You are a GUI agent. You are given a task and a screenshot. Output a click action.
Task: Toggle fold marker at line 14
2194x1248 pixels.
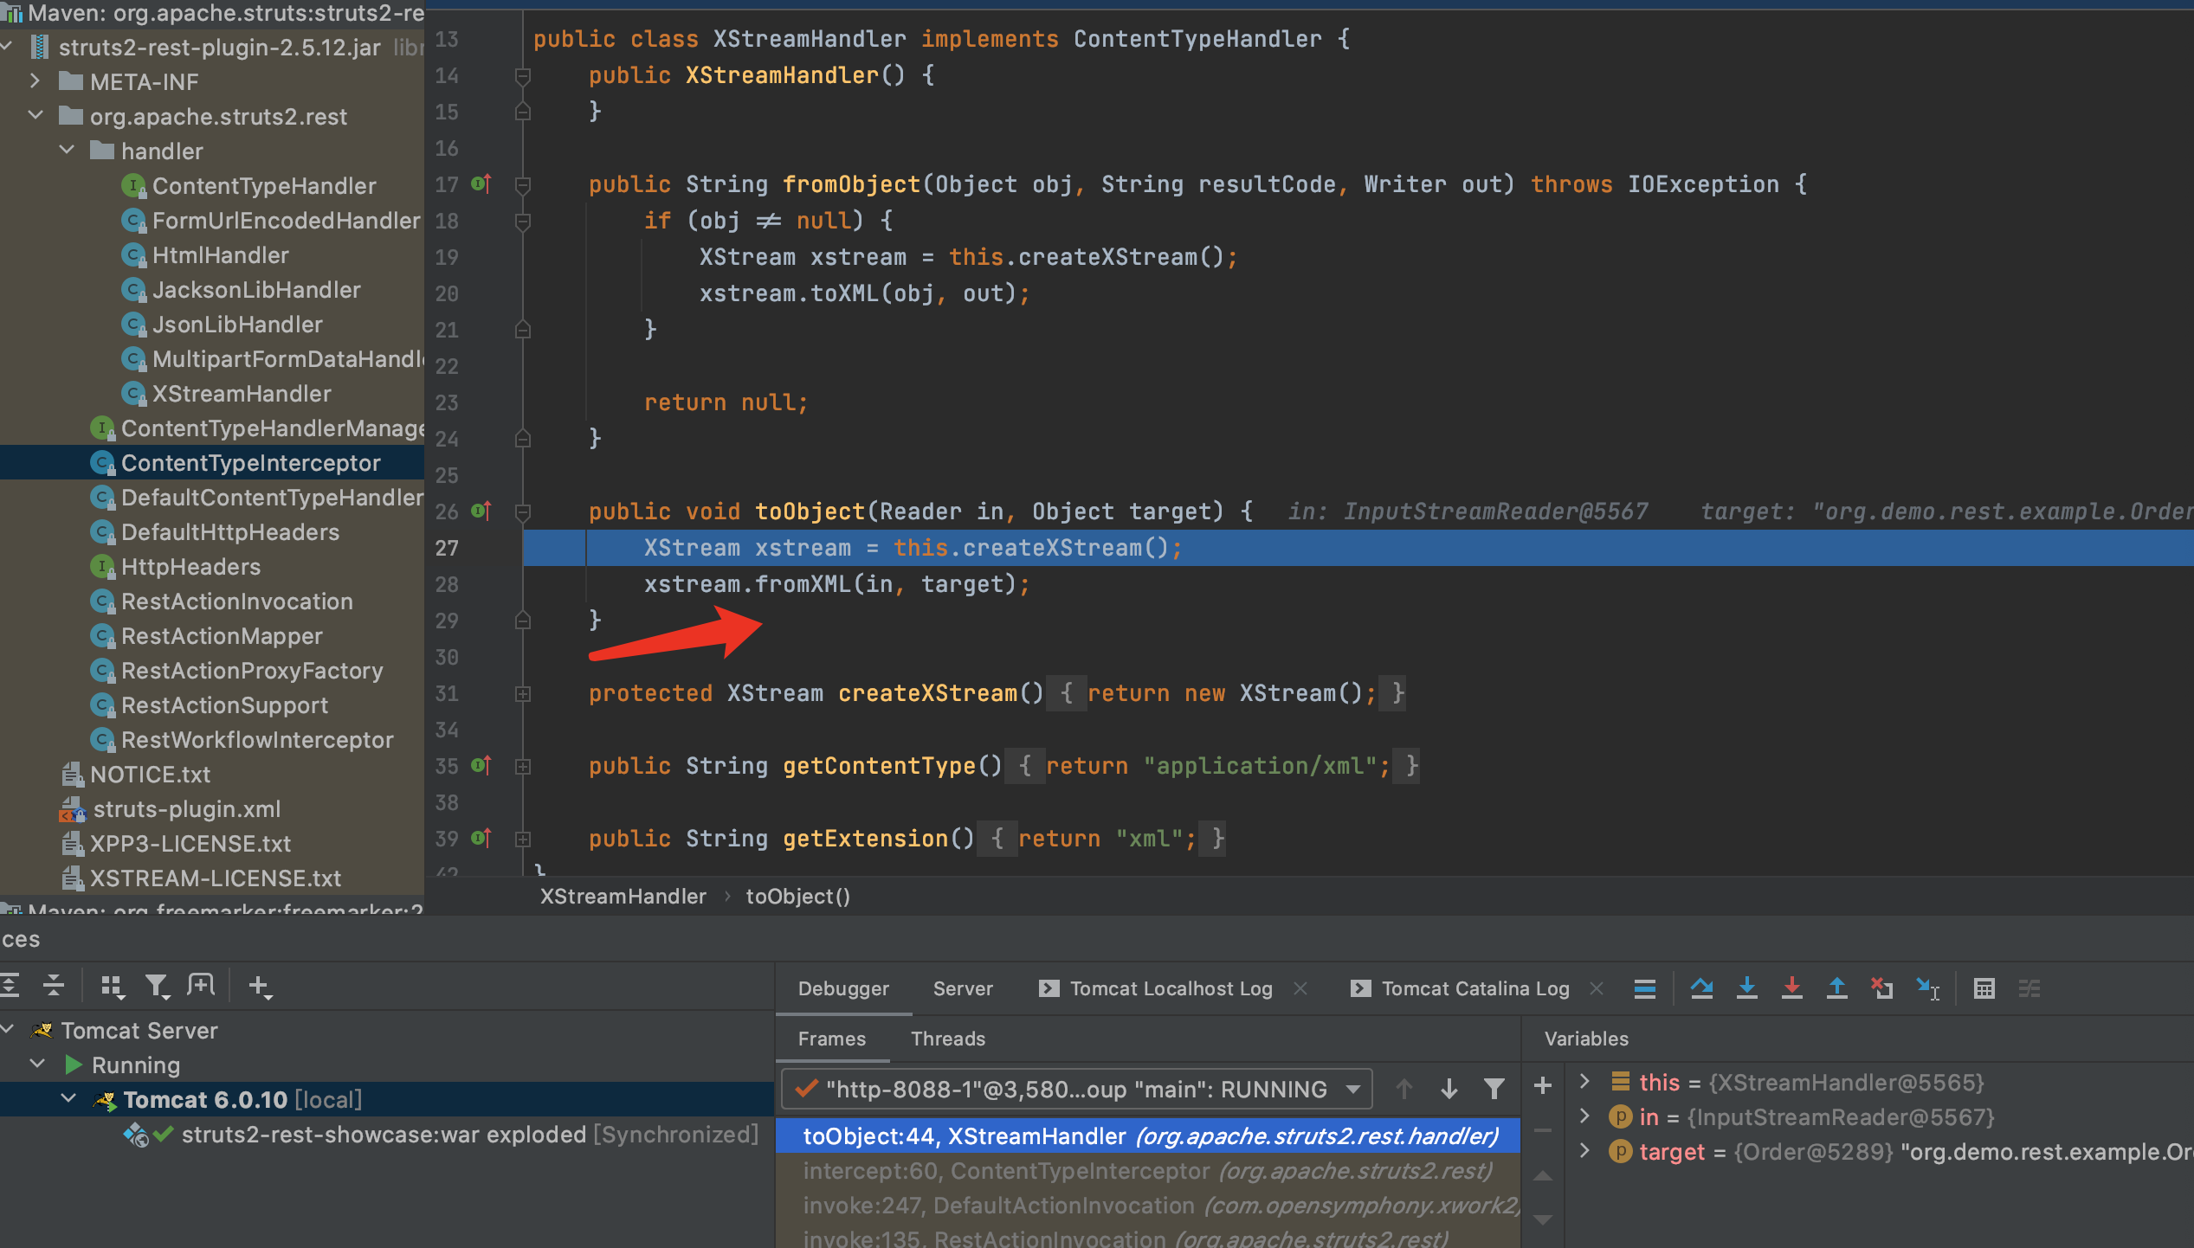point(523,76)
